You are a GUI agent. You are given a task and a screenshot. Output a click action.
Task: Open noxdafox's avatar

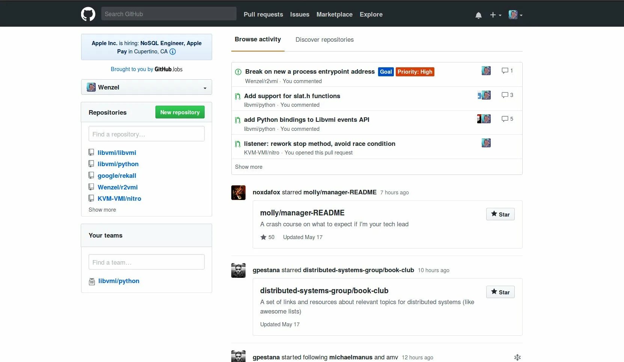[238, 192]
